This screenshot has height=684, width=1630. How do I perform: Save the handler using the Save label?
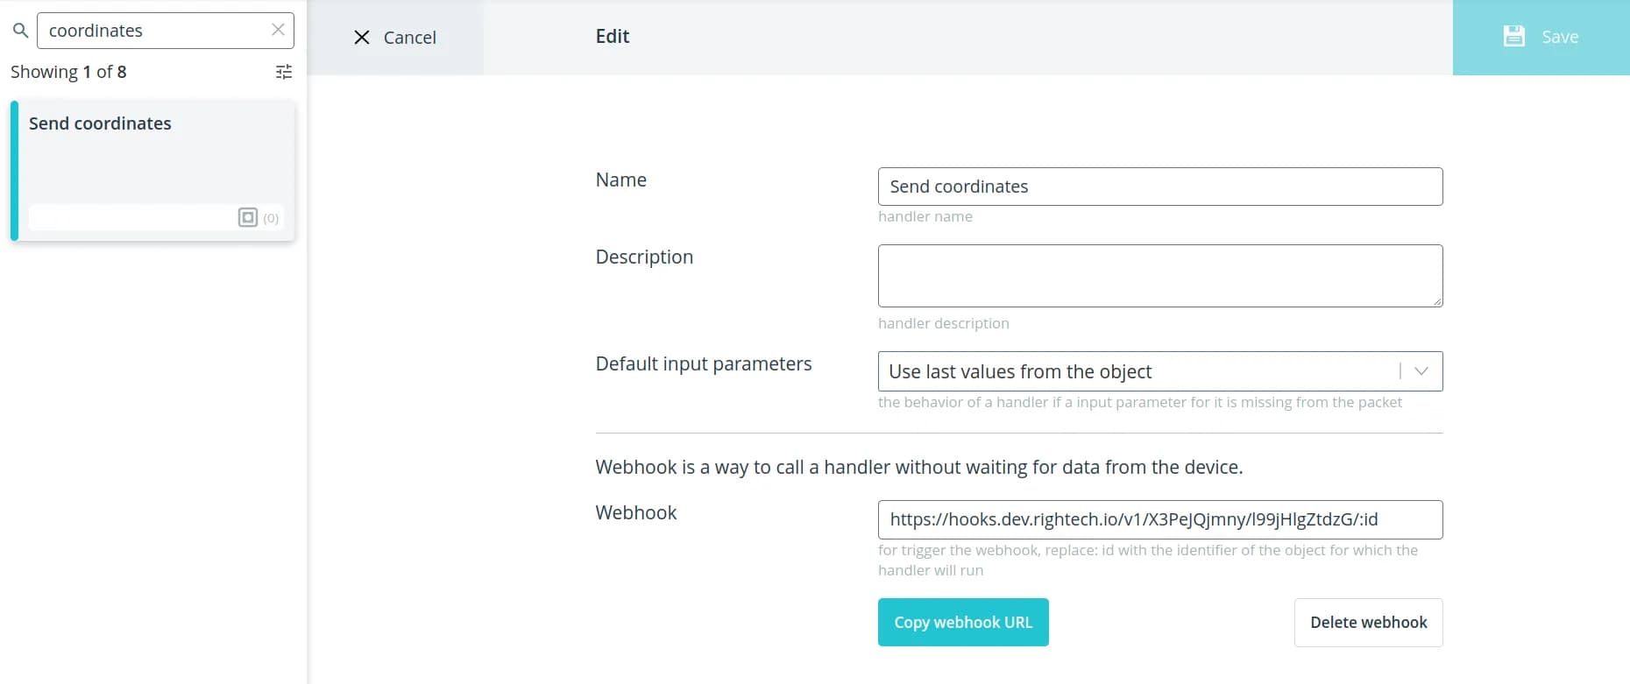1560,37
